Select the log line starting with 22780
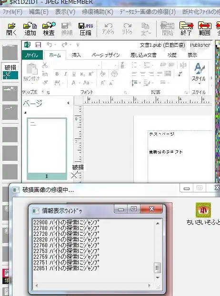Screen dimensions: 220x296 point(66,228)
